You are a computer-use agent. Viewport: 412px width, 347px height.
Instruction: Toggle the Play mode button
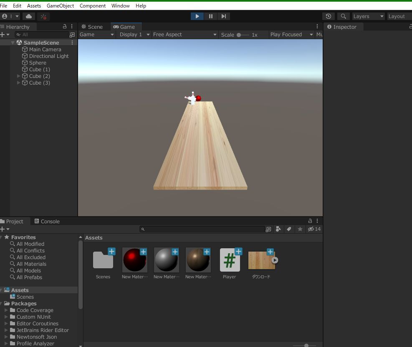[197, 16]
